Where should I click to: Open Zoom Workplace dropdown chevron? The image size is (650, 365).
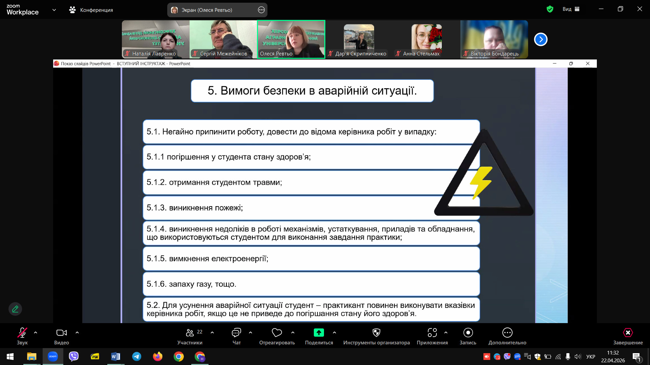click(x=54, y=10)
